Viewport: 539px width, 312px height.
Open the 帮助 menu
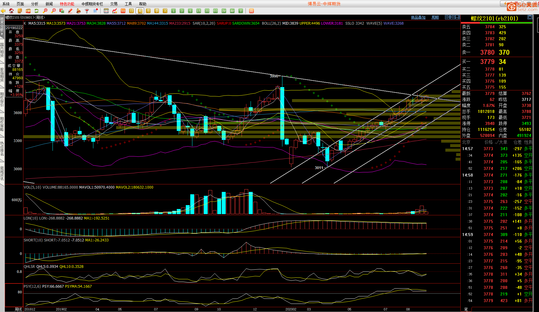[143, 4]
